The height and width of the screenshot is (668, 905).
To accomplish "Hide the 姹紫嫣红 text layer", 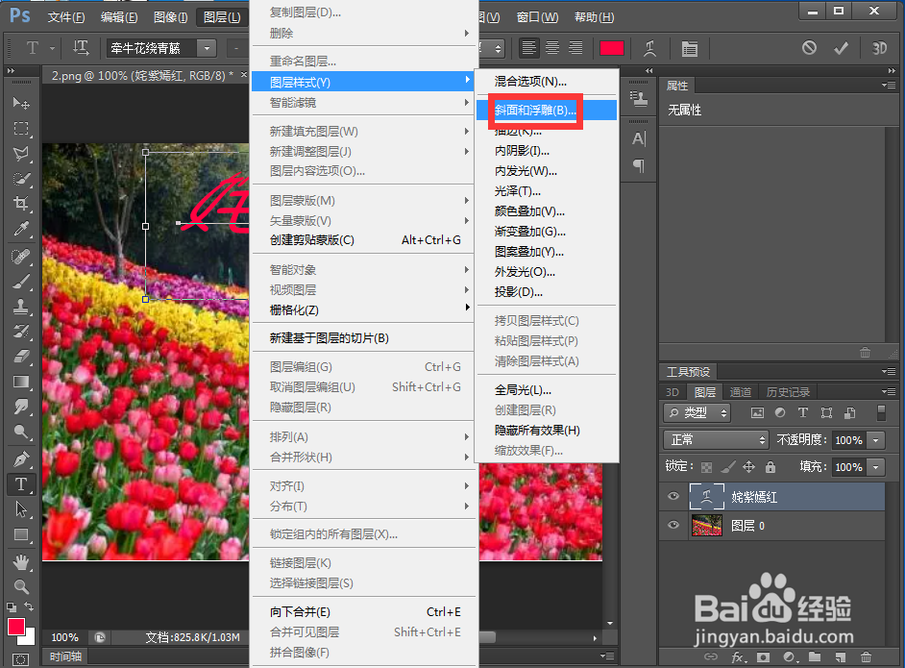I will tap(673, 496).
